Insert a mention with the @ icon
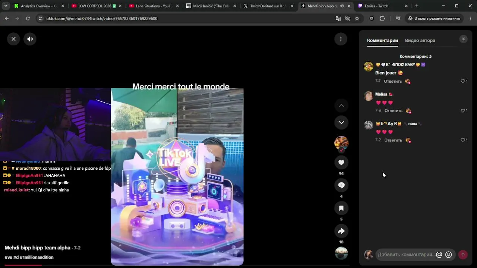 439,255
